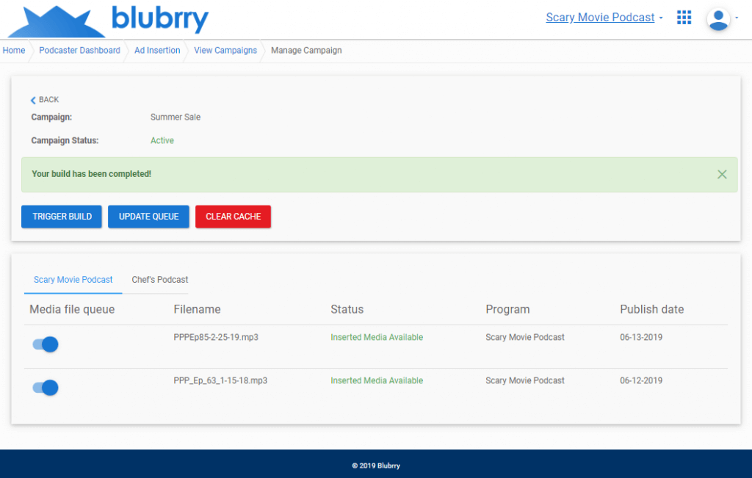Click program cell in 06-12-2019 row

point(524,380)
